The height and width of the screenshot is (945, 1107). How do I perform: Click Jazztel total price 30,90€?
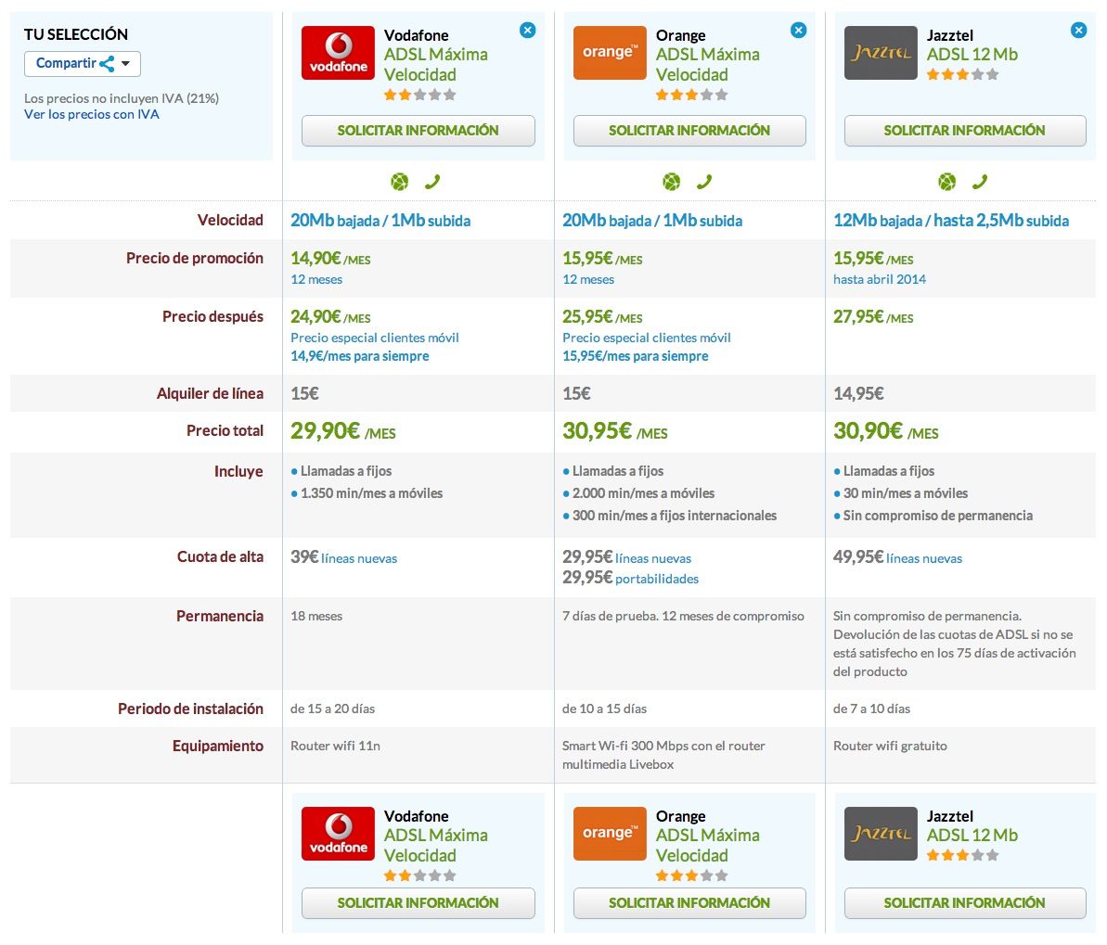(x=886, y=431)
